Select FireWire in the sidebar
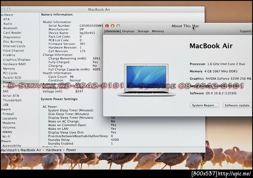 pyautogui.click(x=9, y=55)
